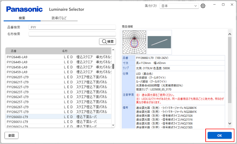
Task: Click the product info panel scrollbar down arrow
Action: [x=230, y=123]
